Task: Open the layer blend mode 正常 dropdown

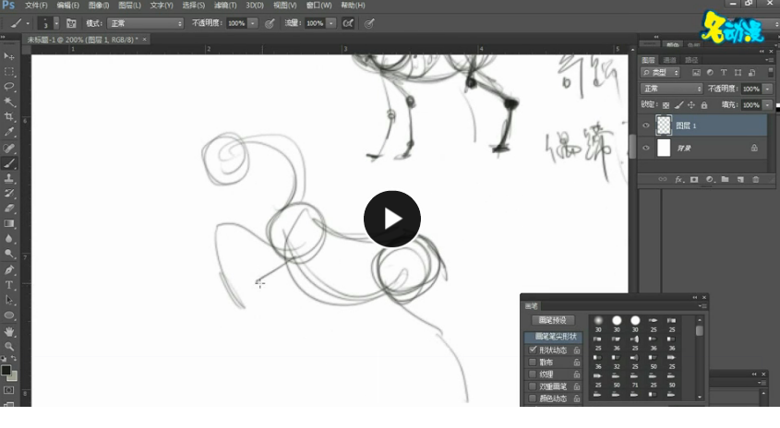Action: coord(671,89)
